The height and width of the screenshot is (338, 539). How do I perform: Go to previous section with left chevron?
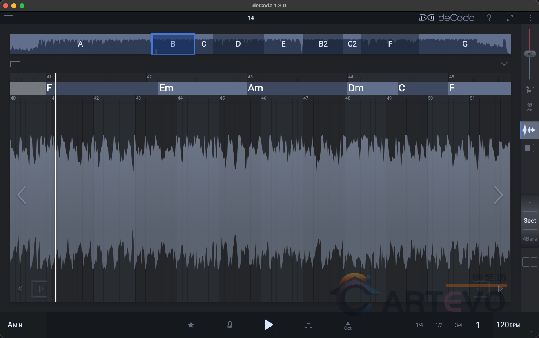[x=22, y=195]
